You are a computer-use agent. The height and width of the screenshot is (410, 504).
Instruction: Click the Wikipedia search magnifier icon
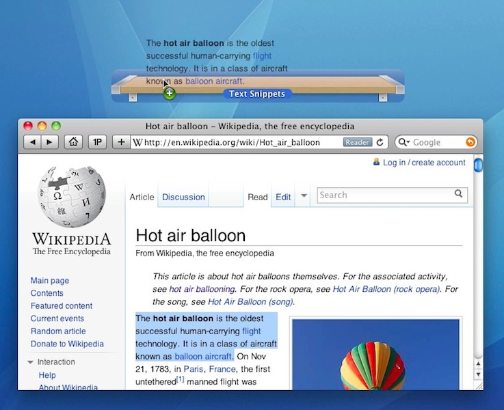click(459, 195)
